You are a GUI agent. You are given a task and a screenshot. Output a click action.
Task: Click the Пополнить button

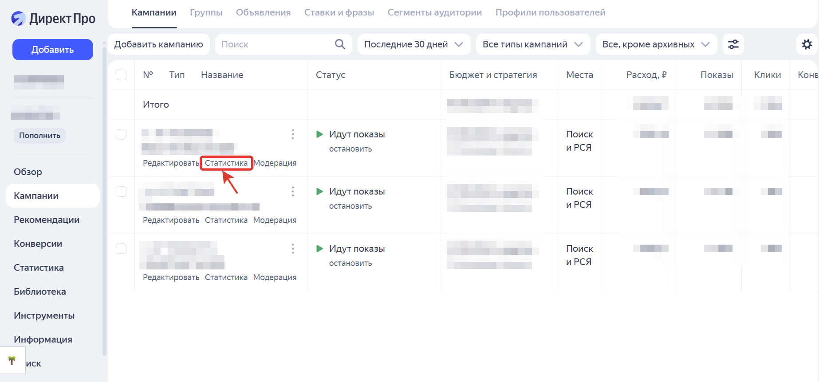[39, 136]
